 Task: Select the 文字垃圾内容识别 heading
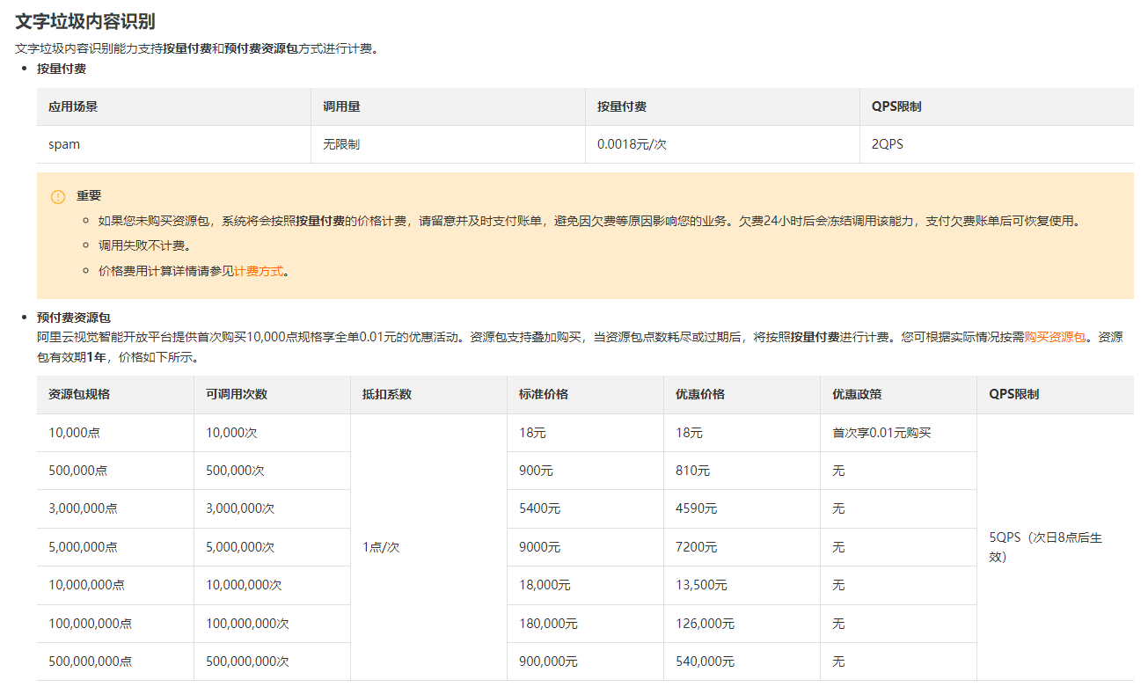click(85, 22)
